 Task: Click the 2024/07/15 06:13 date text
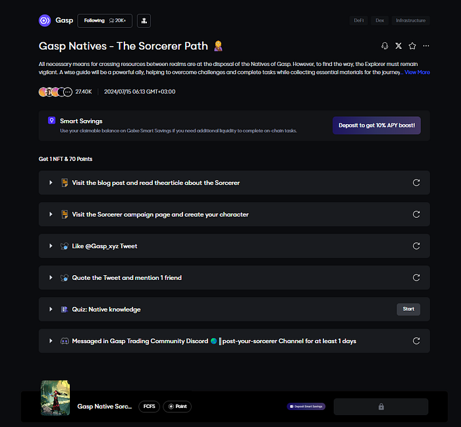tap(140, 92)
